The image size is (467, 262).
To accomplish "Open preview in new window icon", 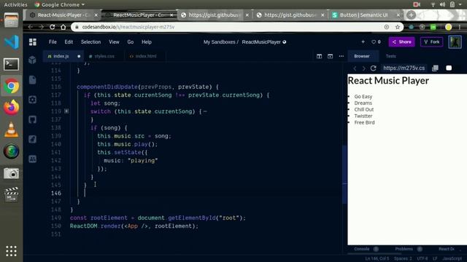I will click(435, 68).
